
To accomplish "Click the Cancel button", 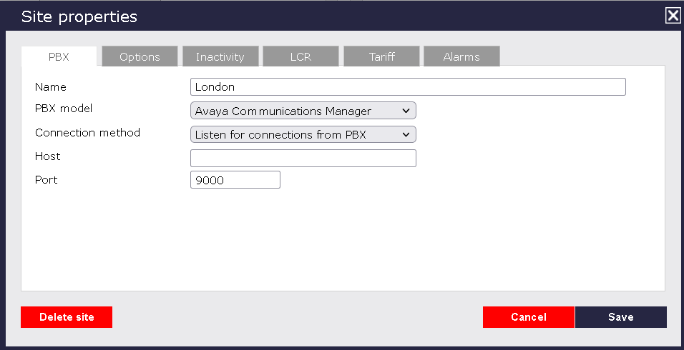I will tap(529, 317).
